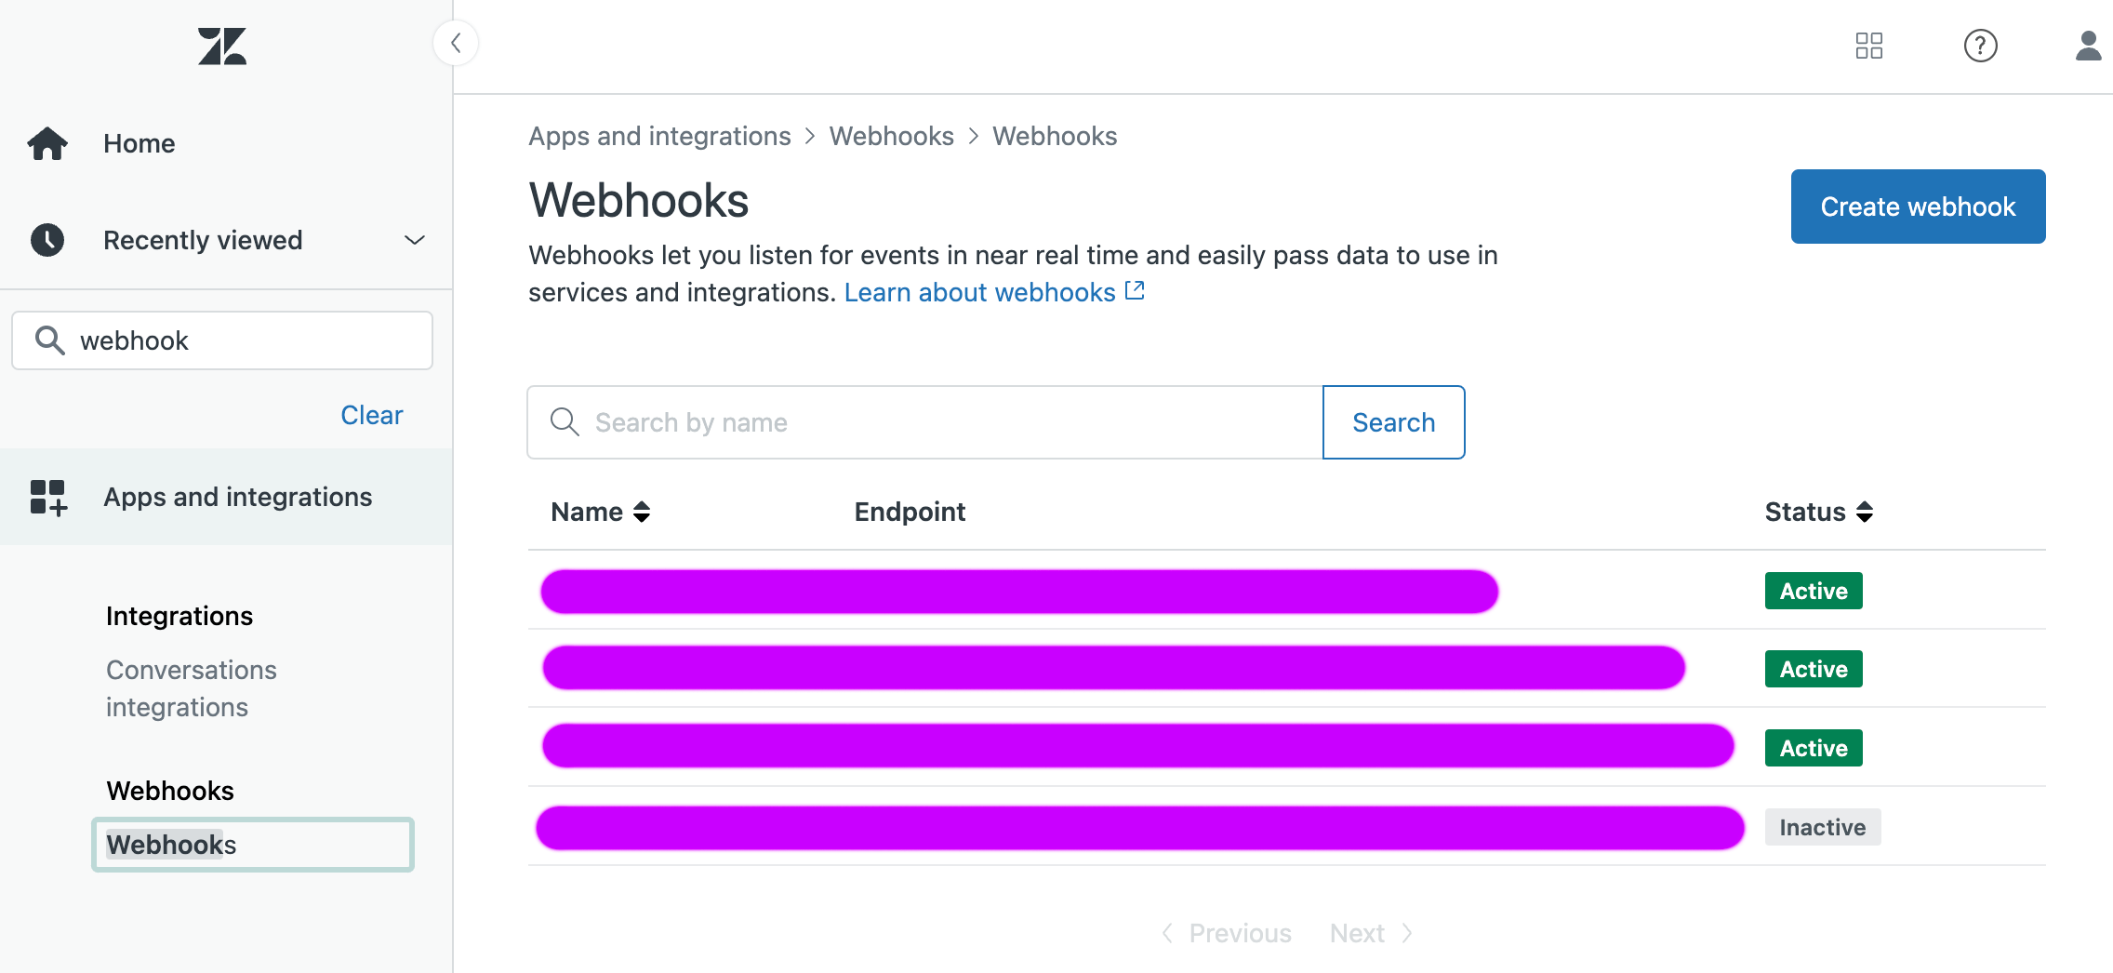Collapse the sidebar with the arrow button
2113x973 pixels.
point(456,43)
